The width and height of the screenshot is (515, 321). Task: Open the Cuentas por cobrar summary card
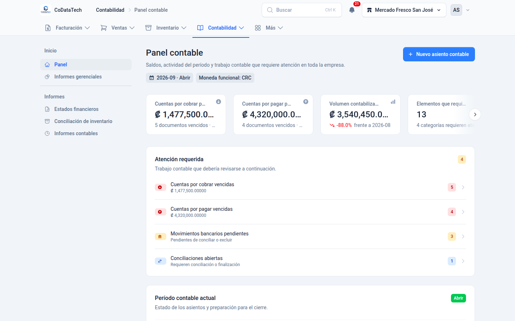[x=186, y=114]
